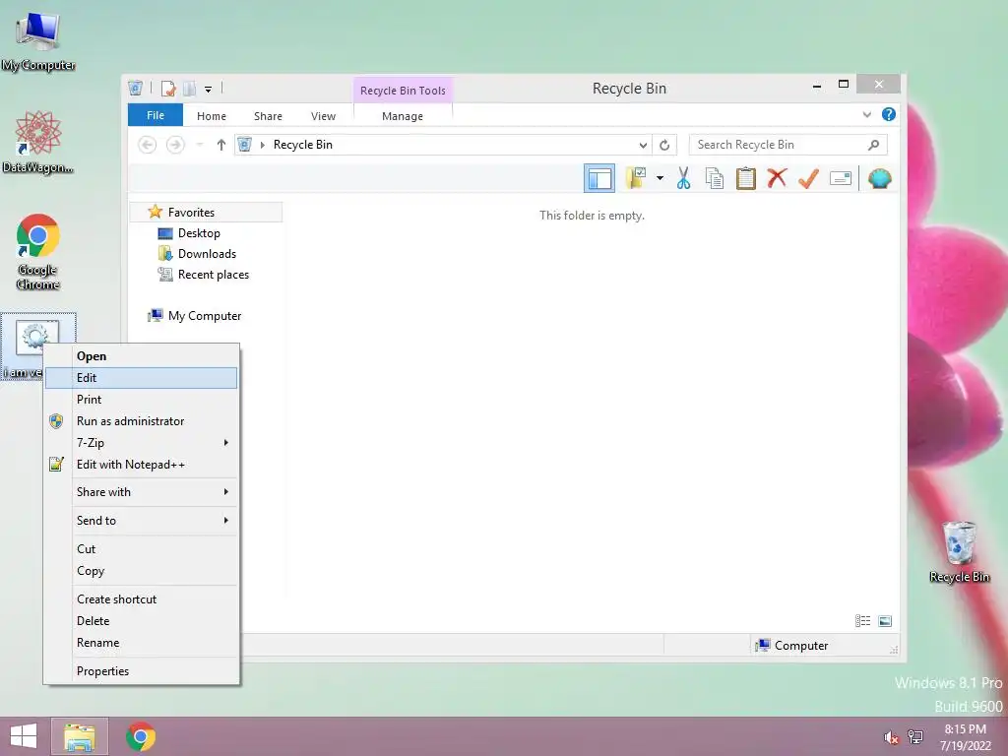
Task: Switch to large icons view at bottom right
Action: click(x=885, y=620)
